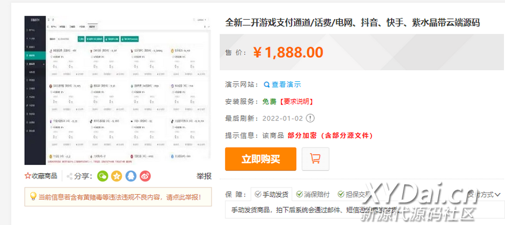Open the 担保交易 guarantee tab
The width and height of the screenshot is (505, 225).
point(354,194)
